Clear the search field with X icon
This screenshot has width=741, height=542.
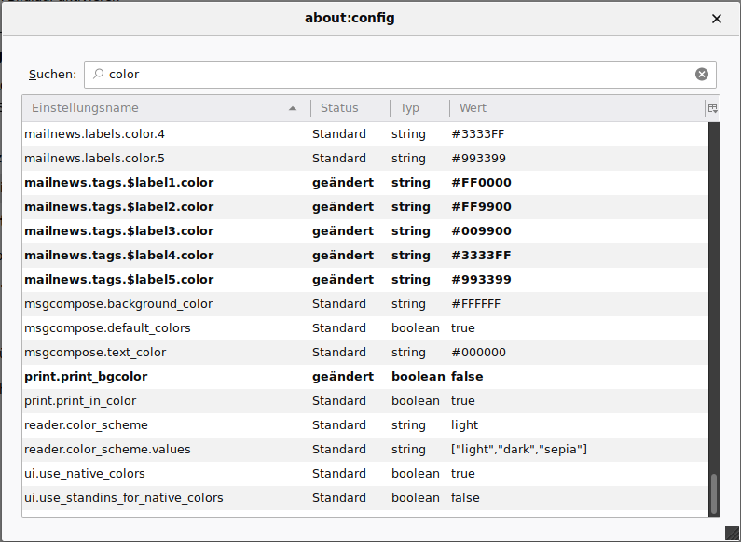pyautogui.click(x=702, y=75)
